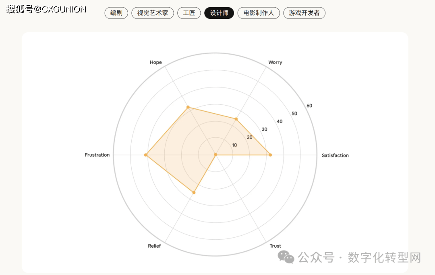
Task: Switch to the 电影制作人 tab
Action: (x=259, y=13)
